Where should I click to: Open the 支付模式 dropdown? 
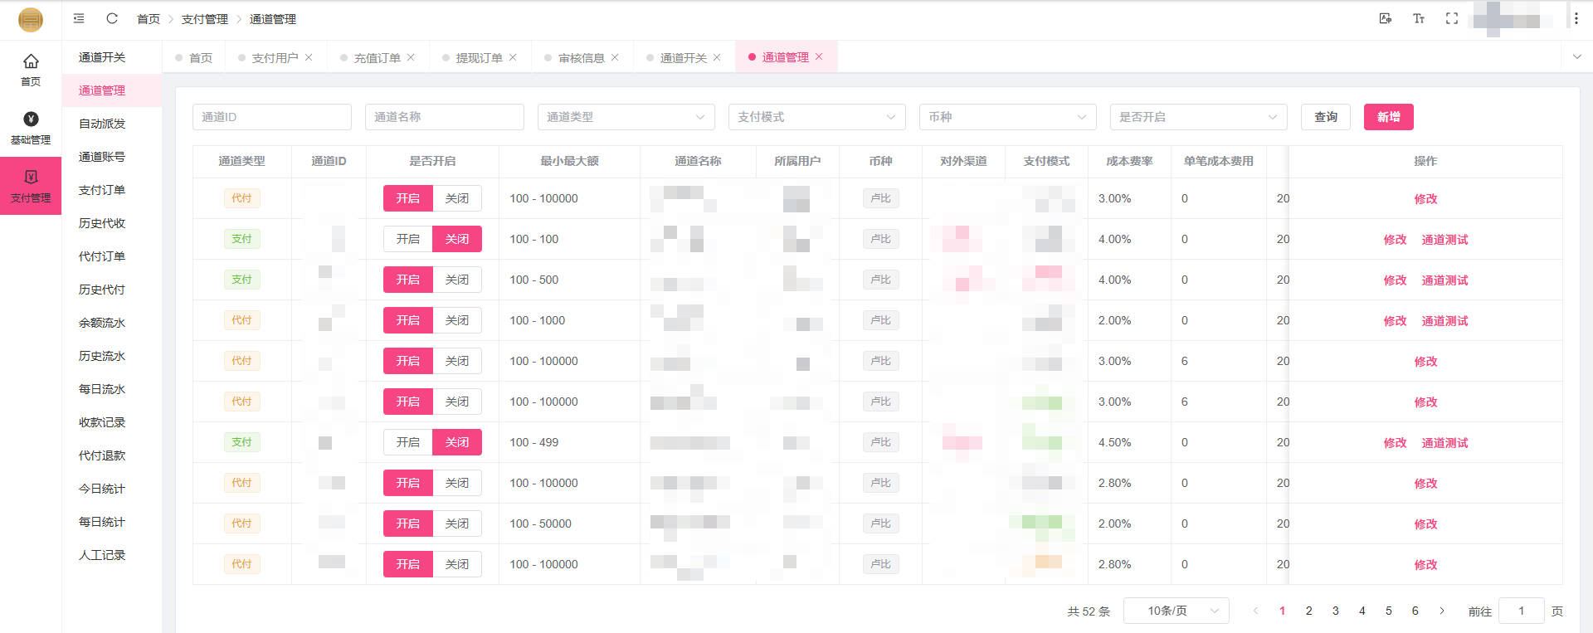click(x=816, y=117)
